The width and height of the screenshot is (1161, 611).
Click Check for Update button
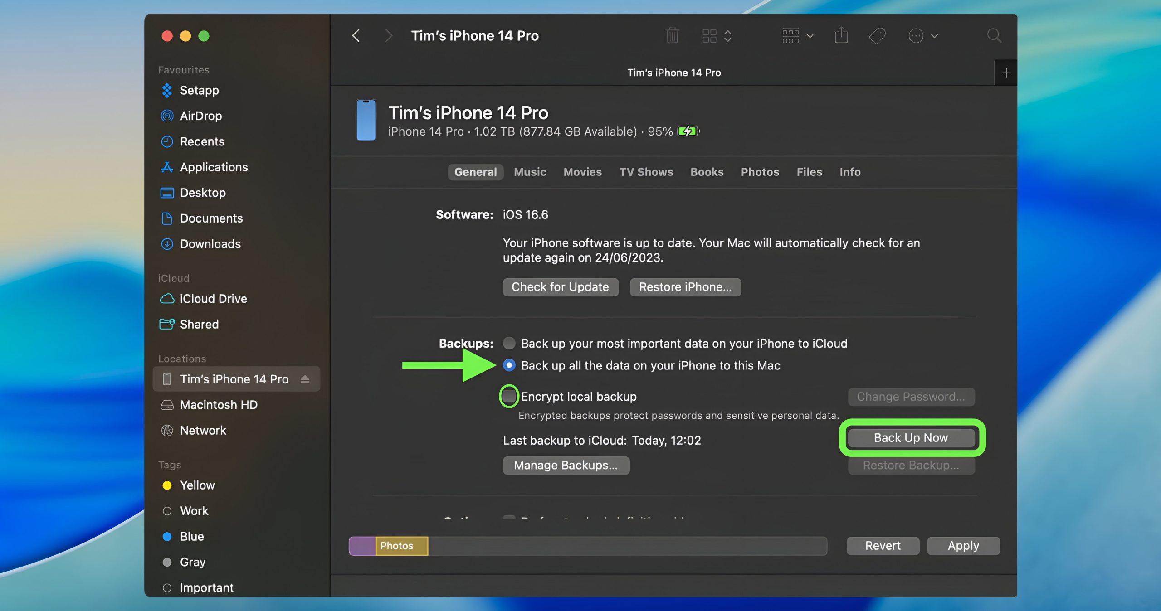561,287
